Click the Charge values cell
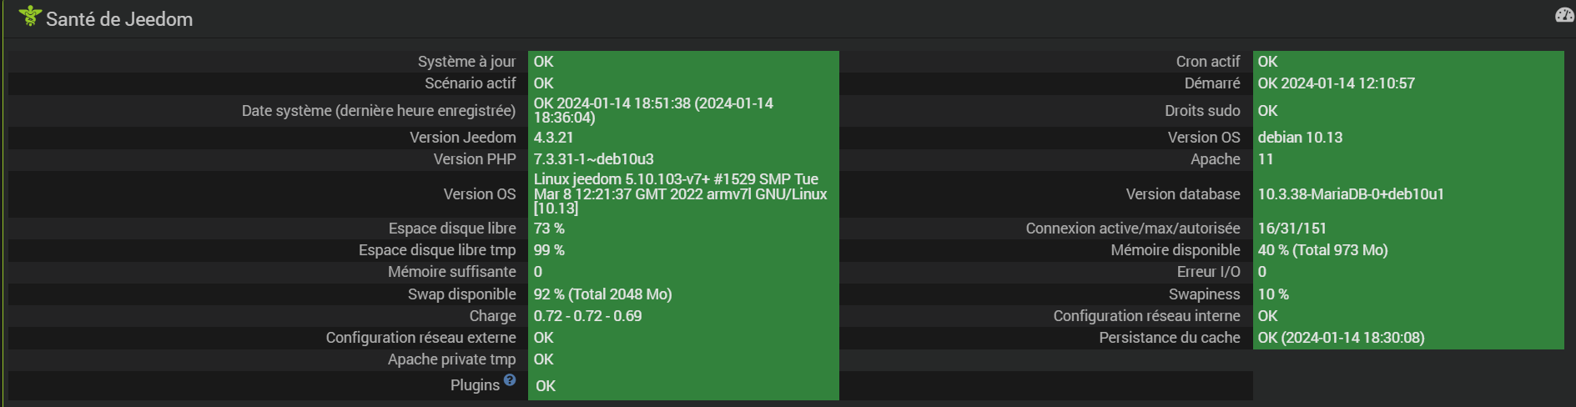 coord(683,316)
